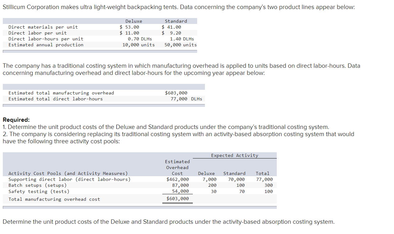Select the '1.40 DLHs' cell
This screenshot has height=234, width=394.
tap(182, 39)
